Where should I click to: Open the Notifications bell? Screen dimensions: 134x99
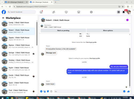124,12
